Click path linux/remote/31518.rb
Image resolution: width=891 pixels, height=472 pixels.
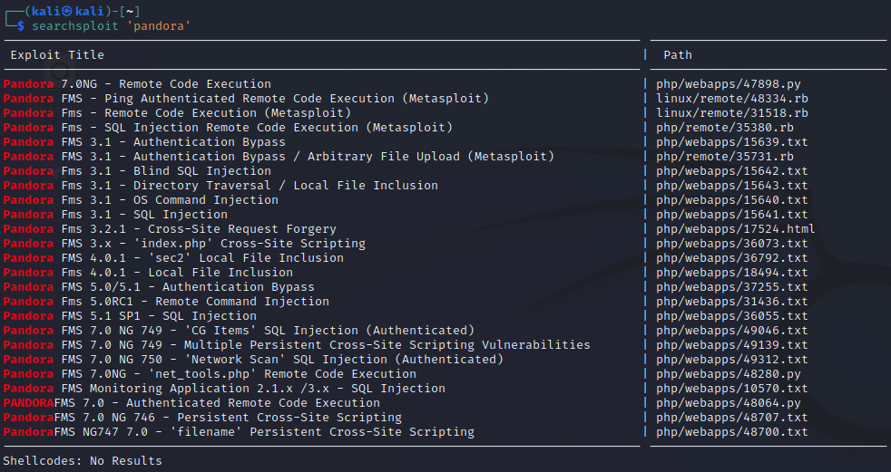pyautogui.click(x=732, y=113)
